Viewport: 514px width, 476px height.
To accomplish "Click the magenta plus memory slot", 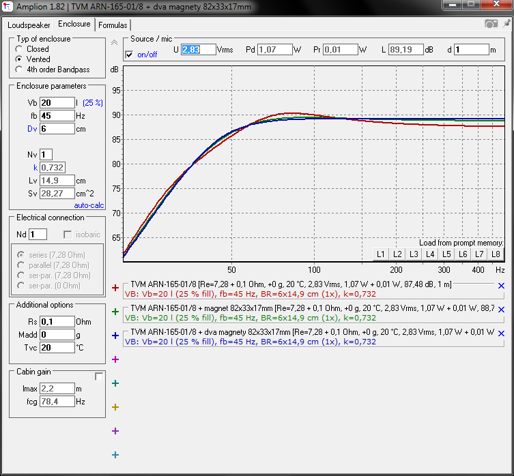I will click(115, 359).
